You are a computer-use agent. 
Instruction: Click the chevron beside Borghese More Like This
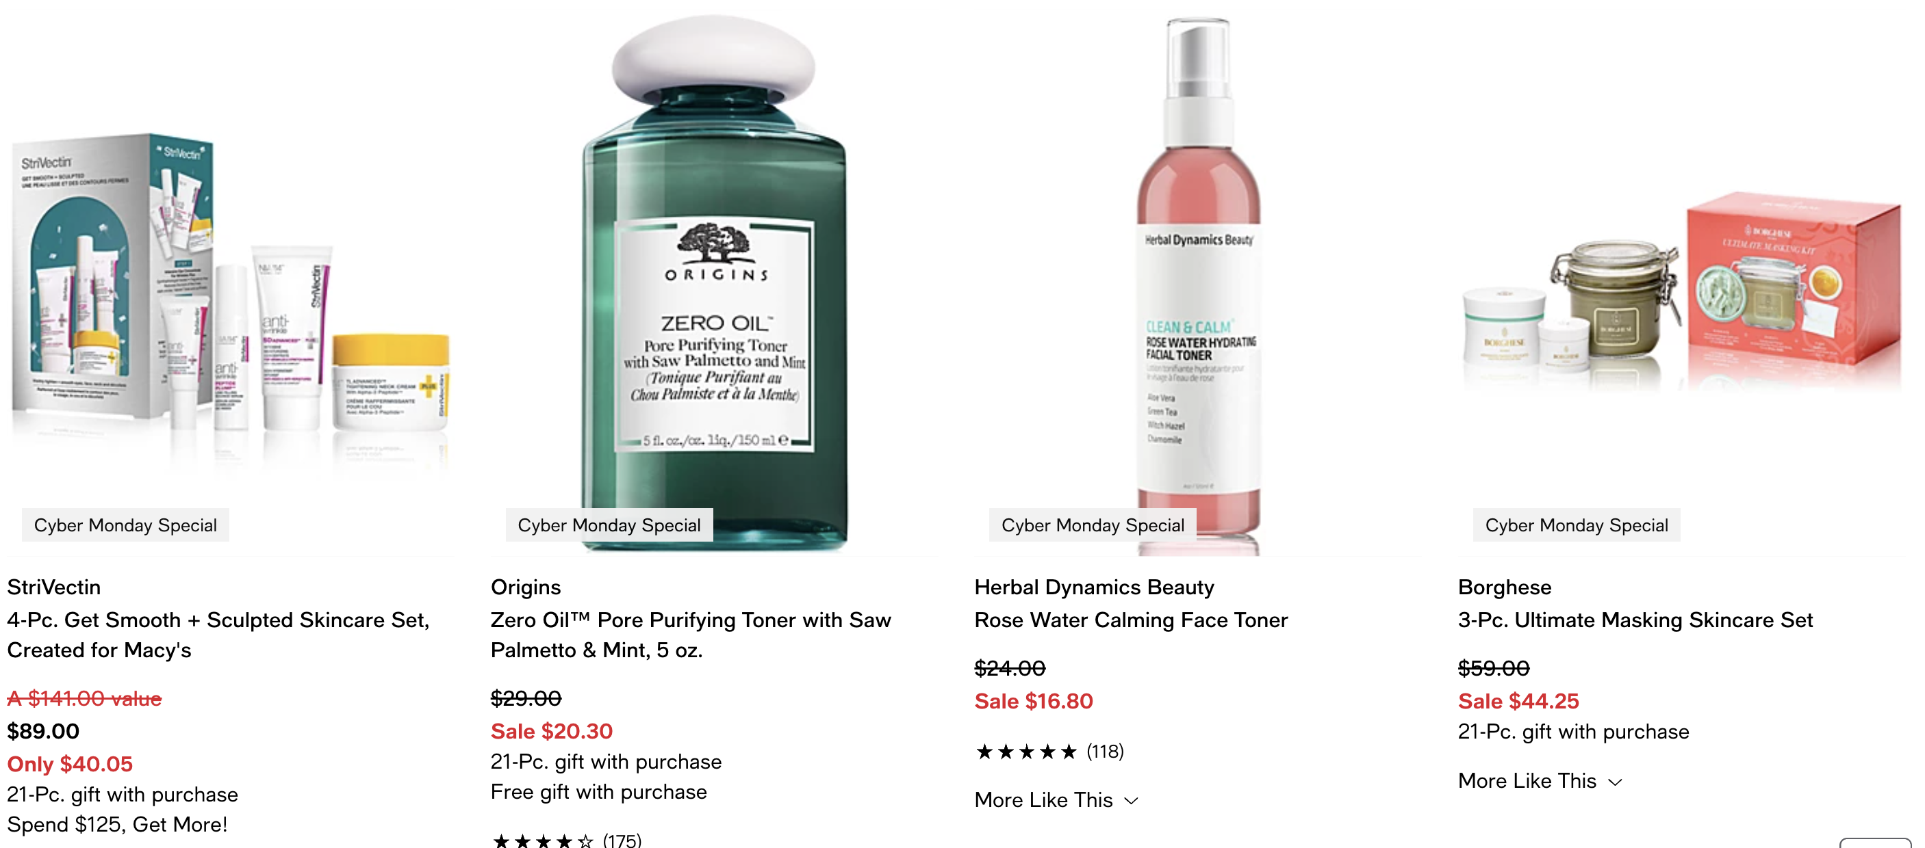click(1615, 782)
